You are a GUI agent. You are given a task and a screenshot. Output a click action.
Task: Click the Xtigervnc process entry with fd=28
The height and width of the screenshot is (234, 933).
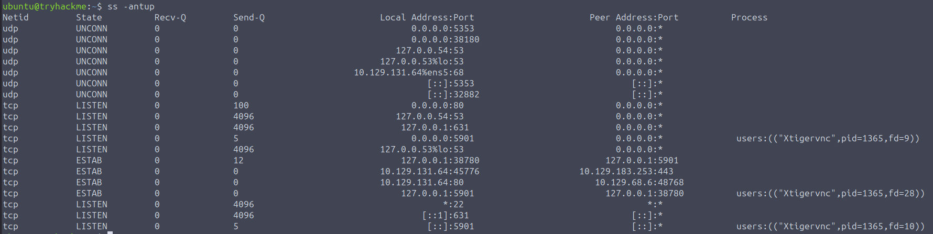point(830,193)
